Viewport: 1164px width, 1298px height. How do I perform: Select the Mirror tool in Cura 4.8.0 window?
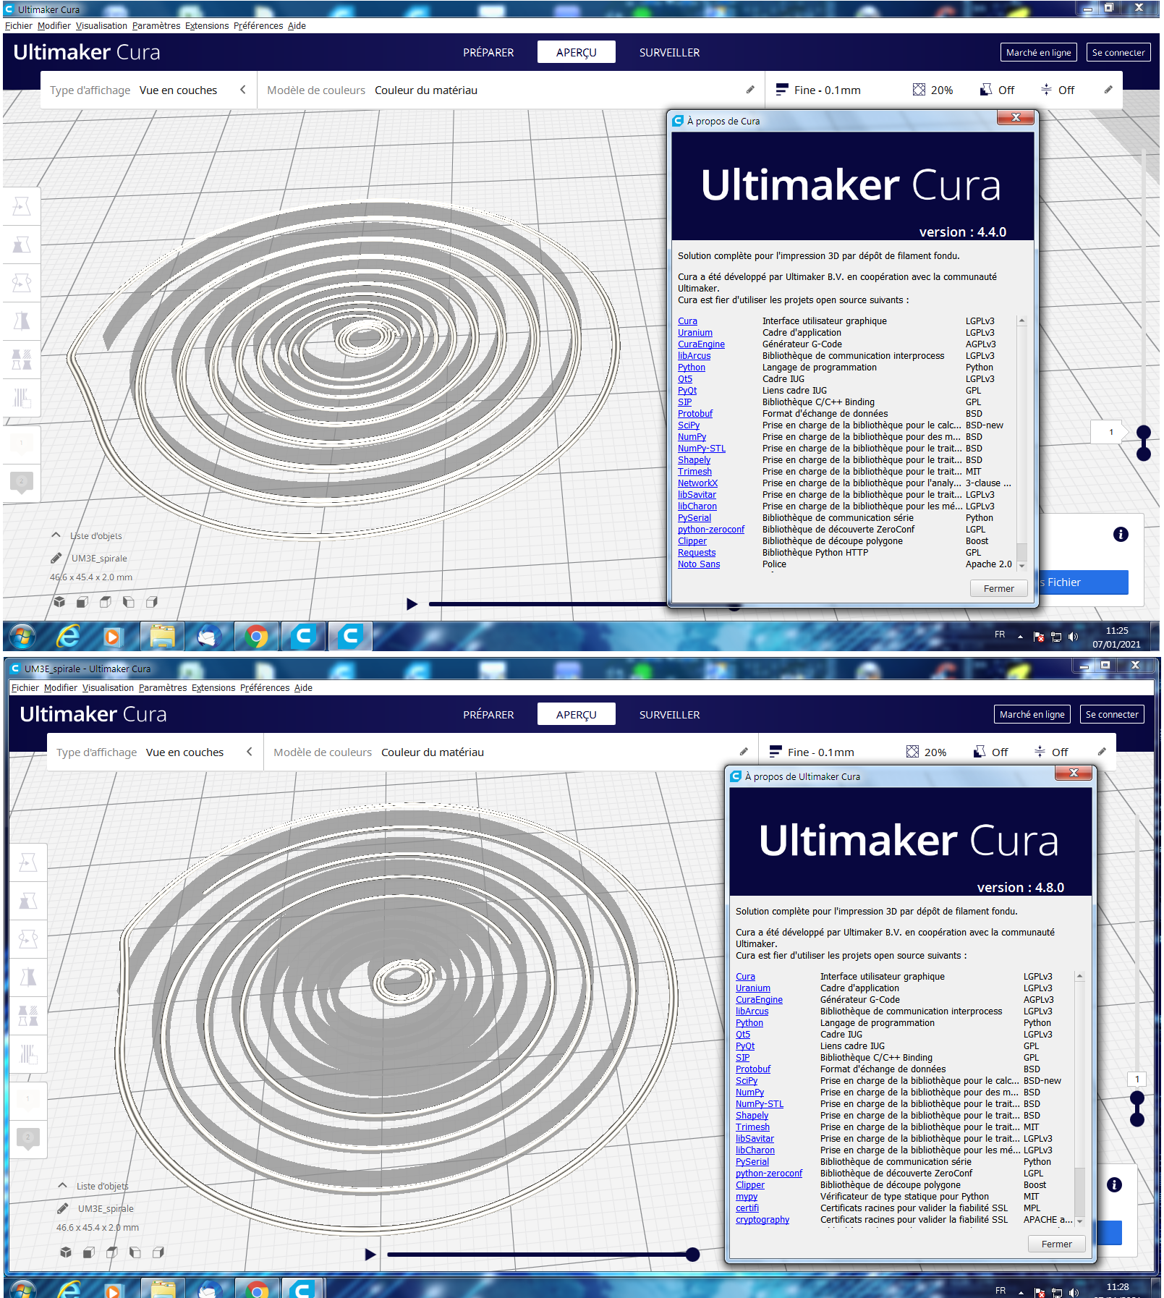coord(28,977)
